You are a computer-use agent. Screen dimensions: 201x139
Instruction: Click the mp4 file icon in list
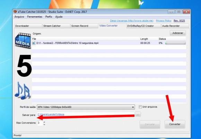coord(34,43)
